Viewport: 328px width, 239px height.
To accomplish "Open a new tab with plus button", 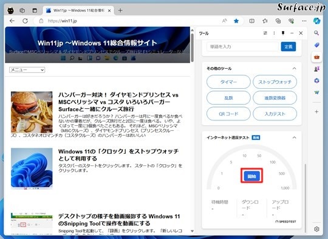I will tap(120, 10).
